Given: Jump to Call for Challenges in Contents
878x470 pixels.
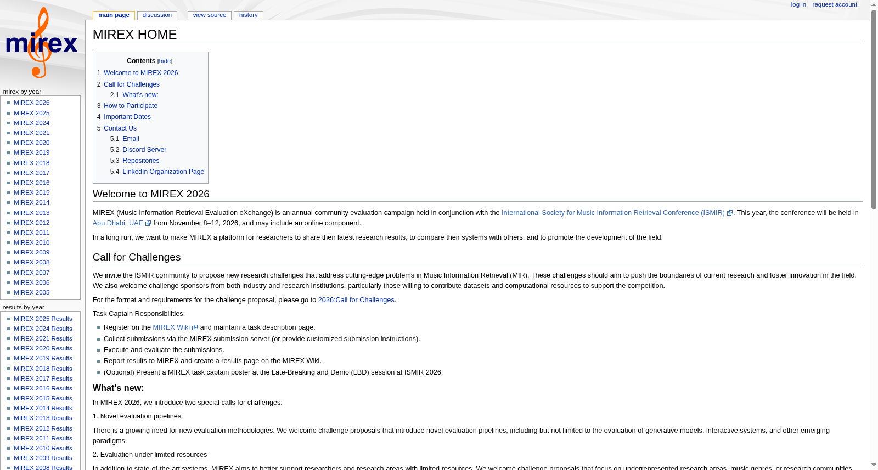Looking at the screenshot, I should pos(132,84).
